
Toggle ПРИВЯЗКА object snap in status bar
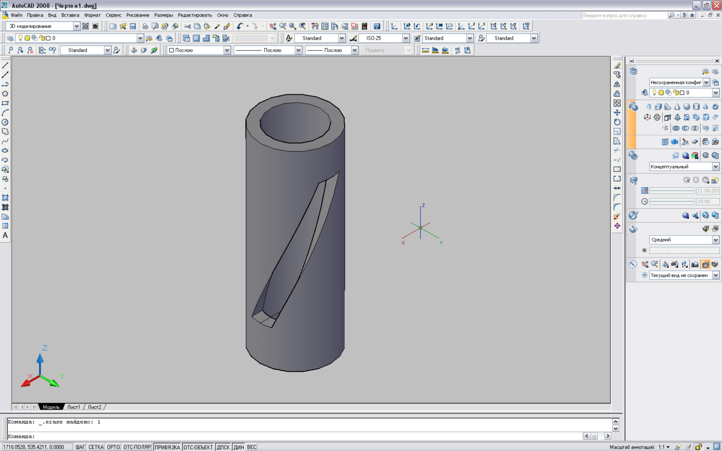[x=167, y=447]
